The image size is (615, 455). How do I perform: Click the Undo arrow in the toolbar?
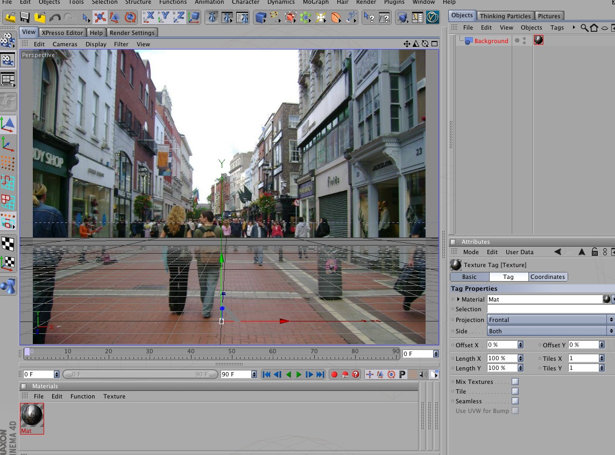pos(55,18)
